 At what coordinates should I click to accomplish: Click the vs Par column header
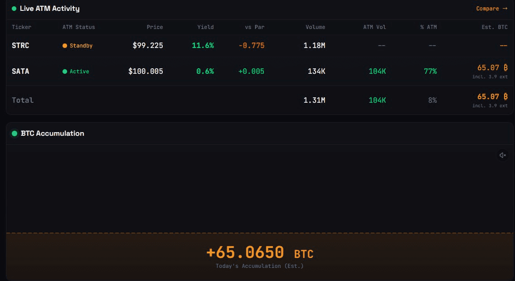pyautogui.click(x=254, y=27)
